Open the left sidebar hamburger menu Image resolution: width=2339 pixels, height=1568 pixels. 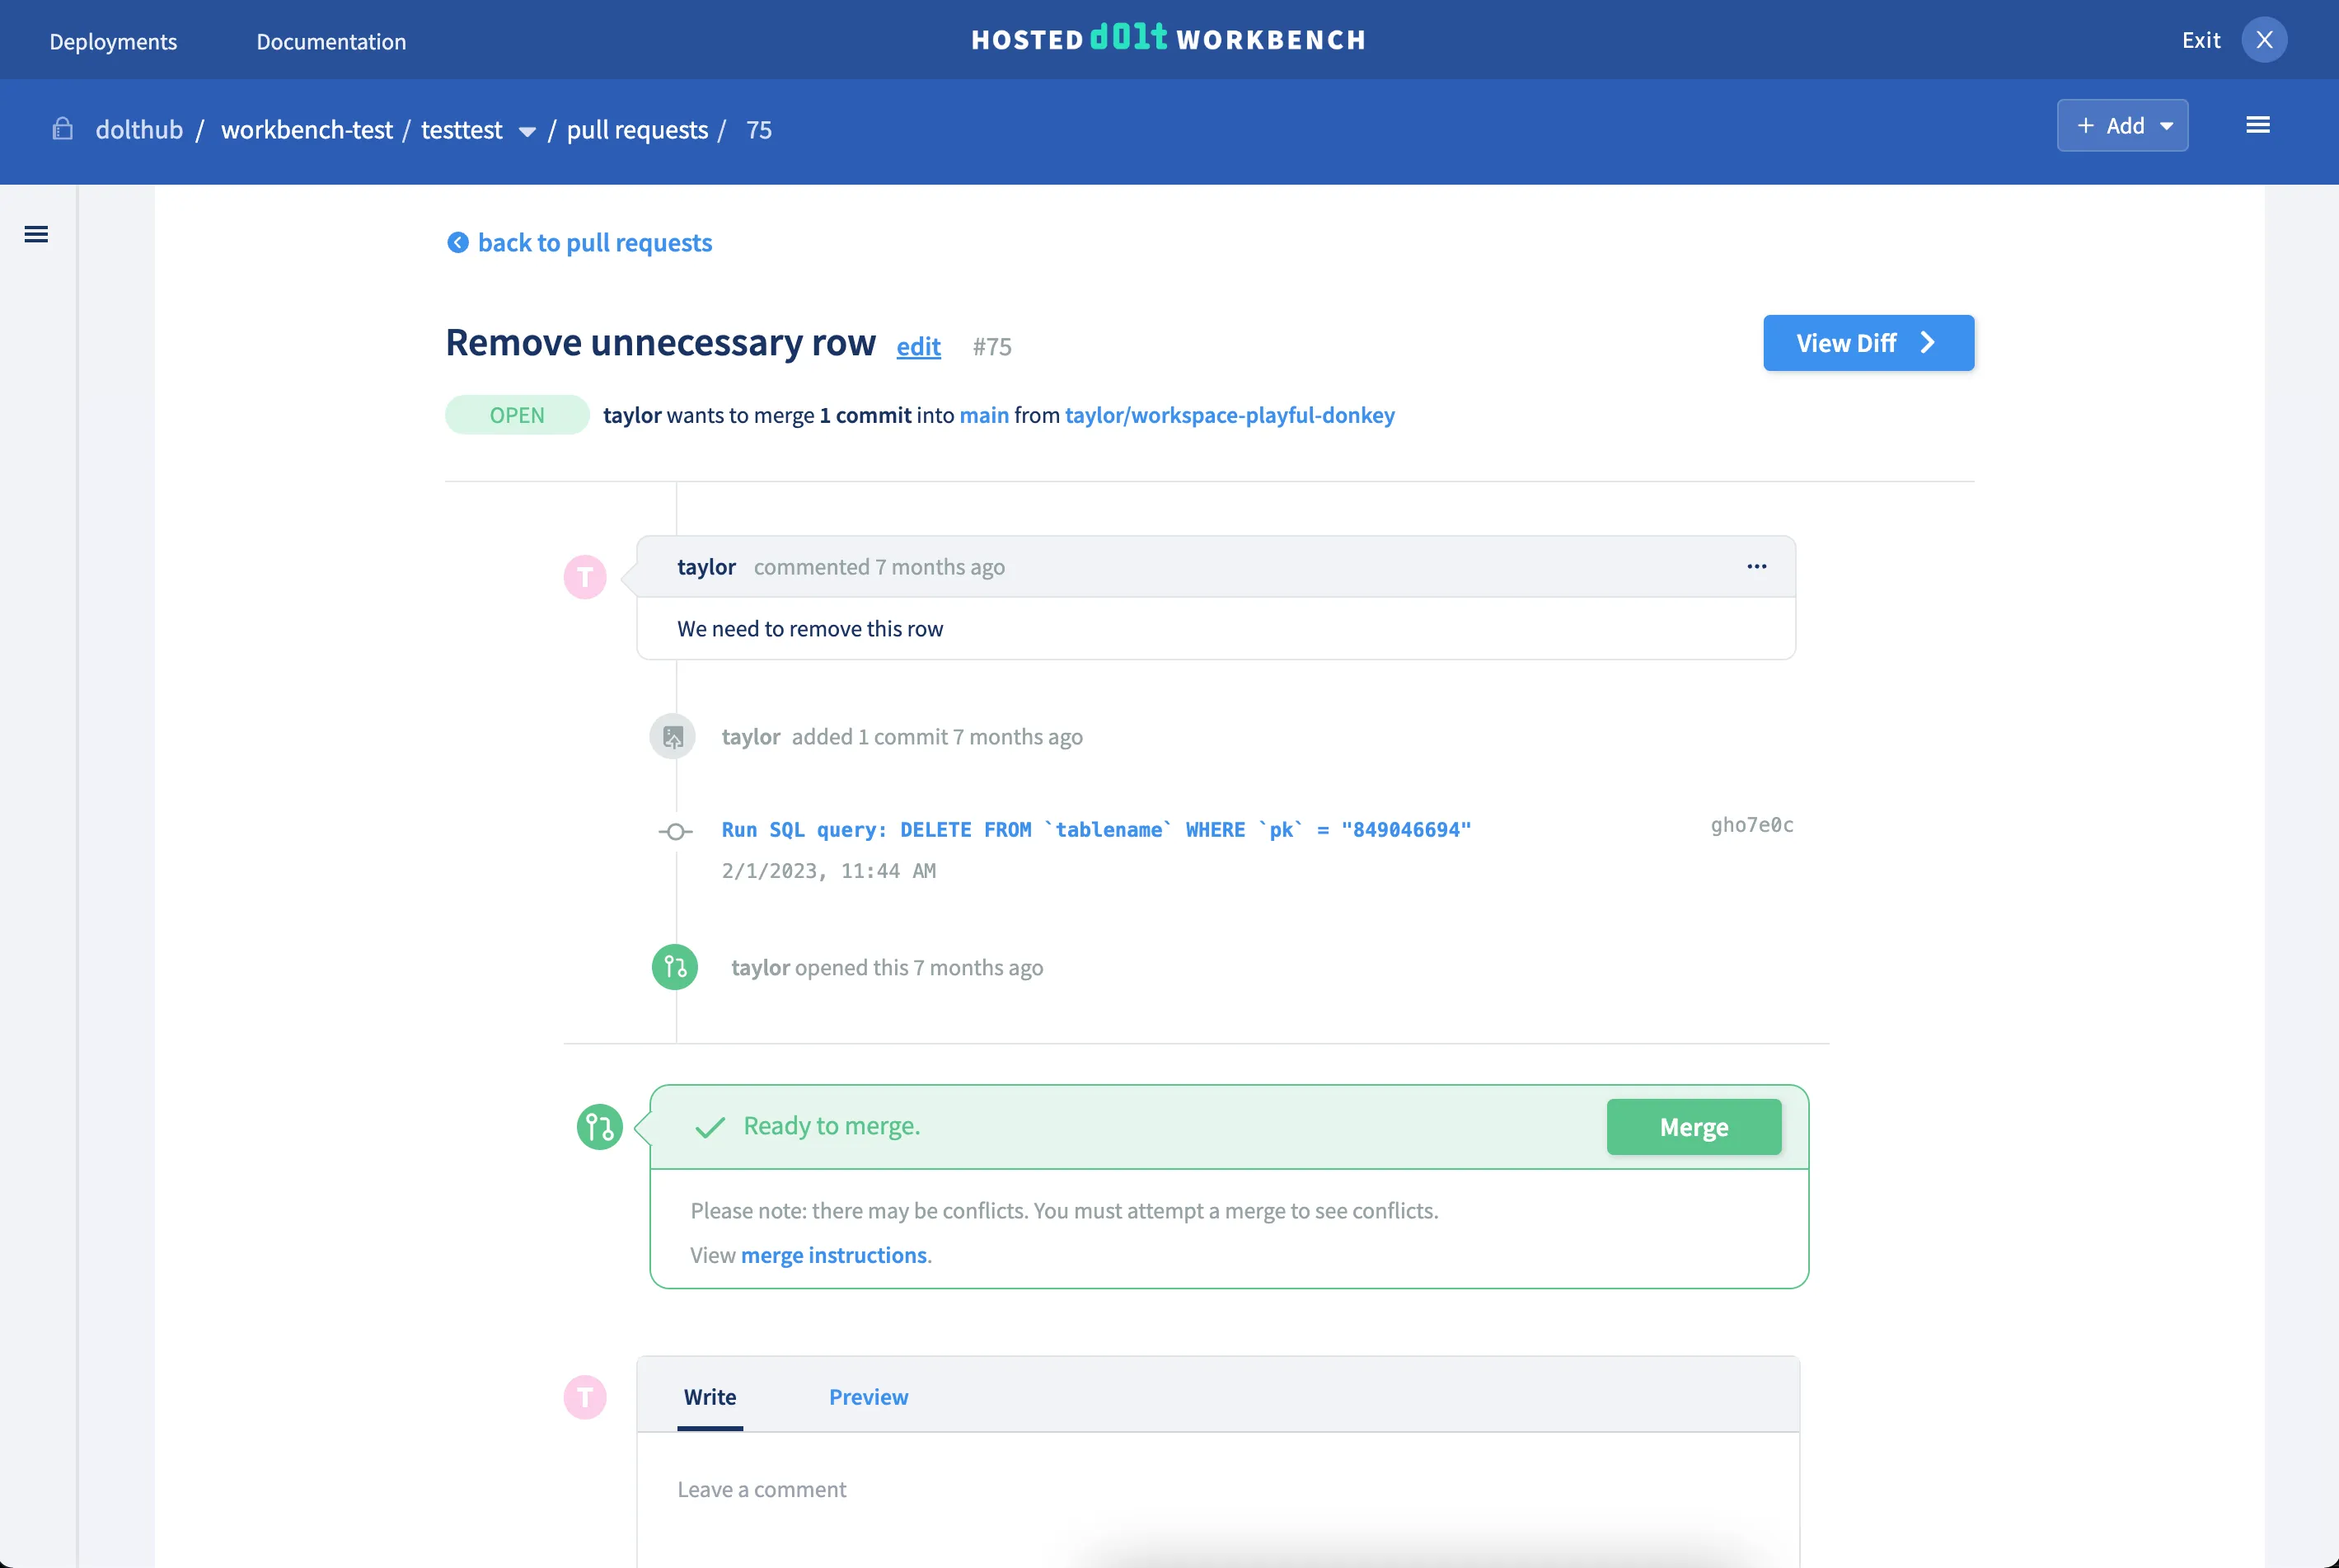pos(37,234)
